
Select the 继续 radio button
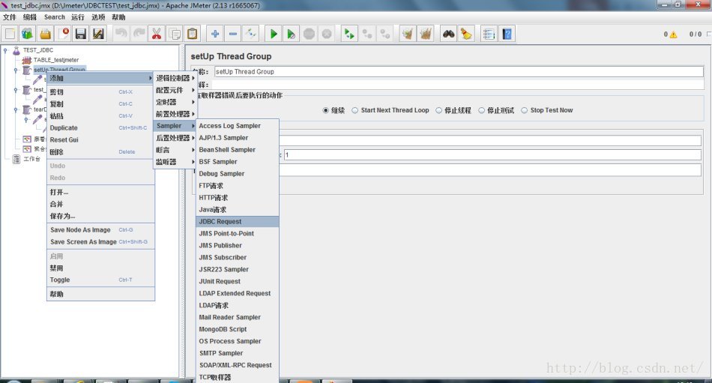(x=325, y=110)
